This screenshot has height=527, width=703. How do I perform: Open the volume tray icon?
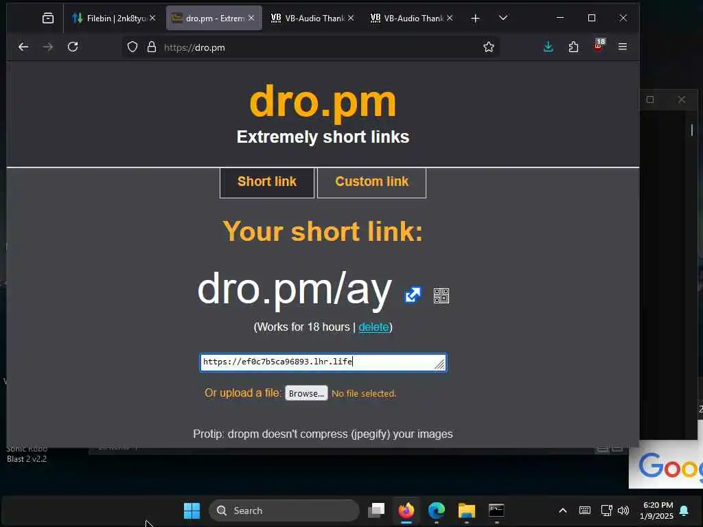tap(623, 511)
